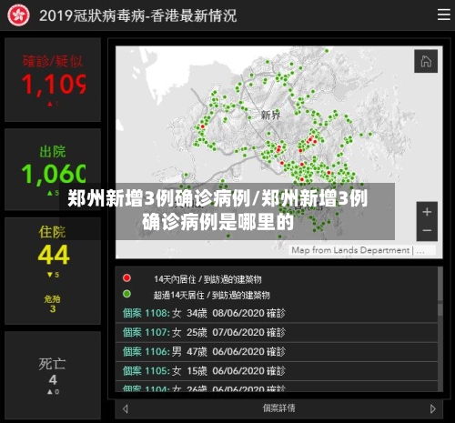Click the dashboard title text

(x=137, y=15)
